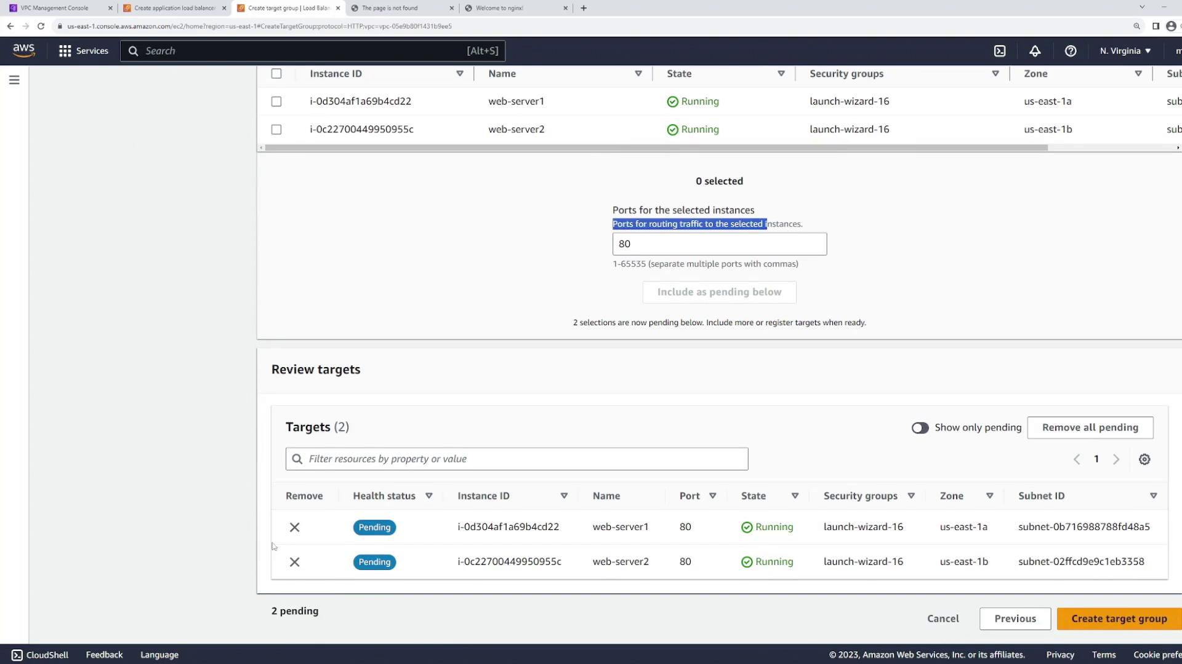
Task: Check the web-server2 instance checkbox
Action: [x=276, y=130]
